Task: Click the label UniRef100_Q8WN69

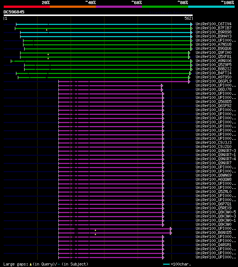Action: coord(213,175)
